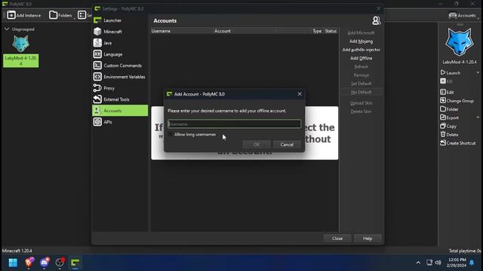This screenshot has height=271, width=483.
Task: Open the network icon in system tray
Action: coord(429,263)
